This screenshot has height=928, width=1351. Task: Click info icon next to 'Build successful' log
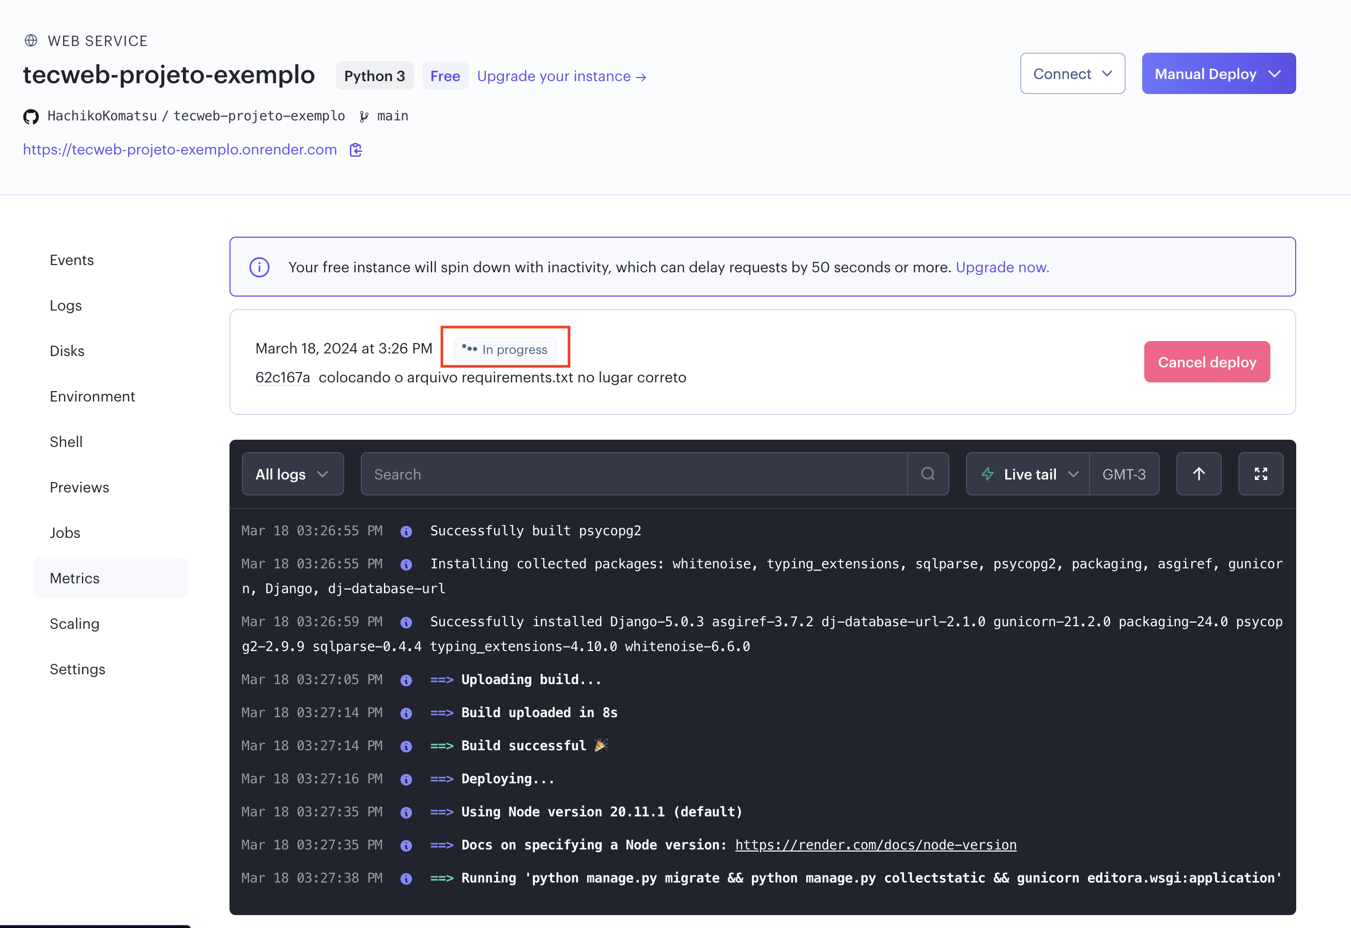click(x=407, y=747)
